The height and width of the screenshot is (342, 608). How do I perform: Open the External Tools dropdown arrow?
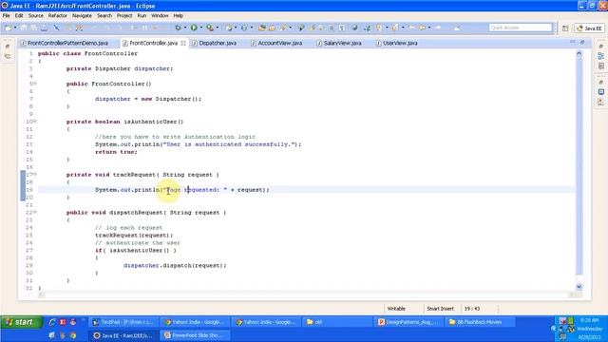coord(218,28)
